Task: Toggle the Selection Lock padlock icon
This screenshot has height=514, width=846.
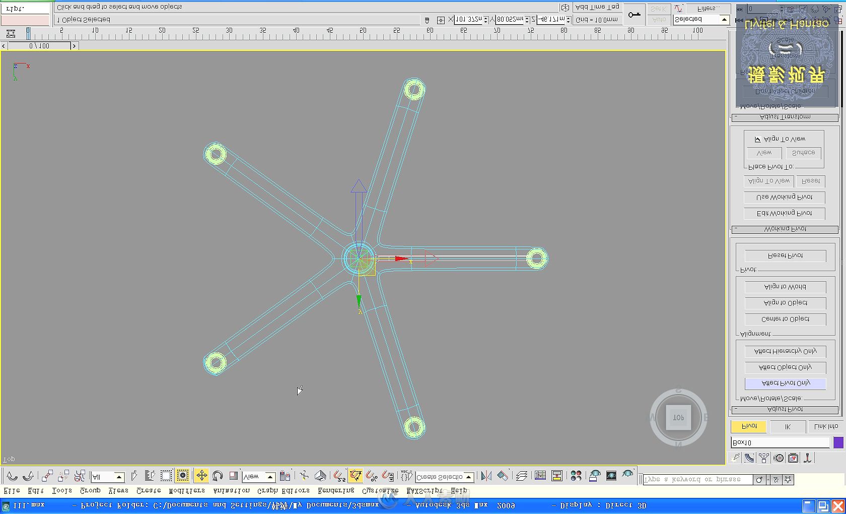Action: tap(427, 20)
